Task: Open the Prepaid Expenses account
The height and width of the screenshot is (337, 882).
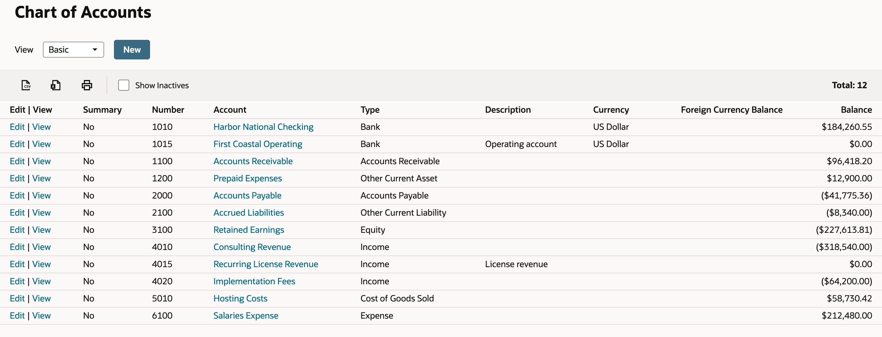Action: 247,178
